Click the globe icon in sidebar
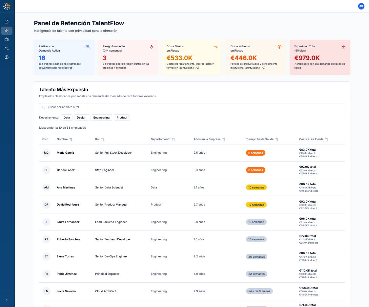This screenshot has width=369, height=307. pos(7,57)
